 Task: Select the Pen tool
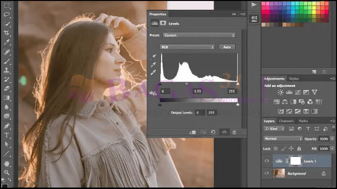(x=7, y=126)
